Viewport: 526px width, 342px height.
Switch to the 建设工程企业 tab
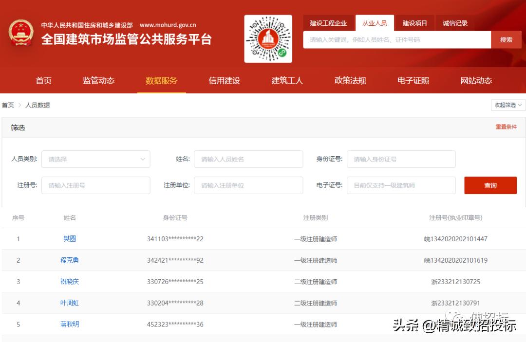click(x=328, y=22)
